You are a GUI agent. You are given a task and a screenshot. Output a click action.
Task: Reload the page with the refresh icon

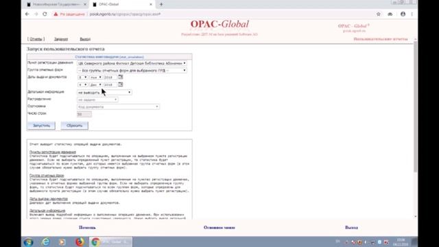click(45, 14)
